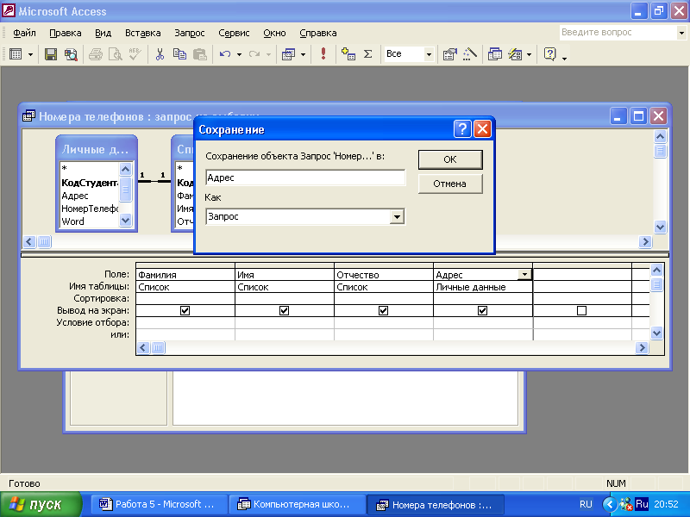Open the Справка menu
Image resolution: width=690 pixels, height=517 pixels.
317,33
